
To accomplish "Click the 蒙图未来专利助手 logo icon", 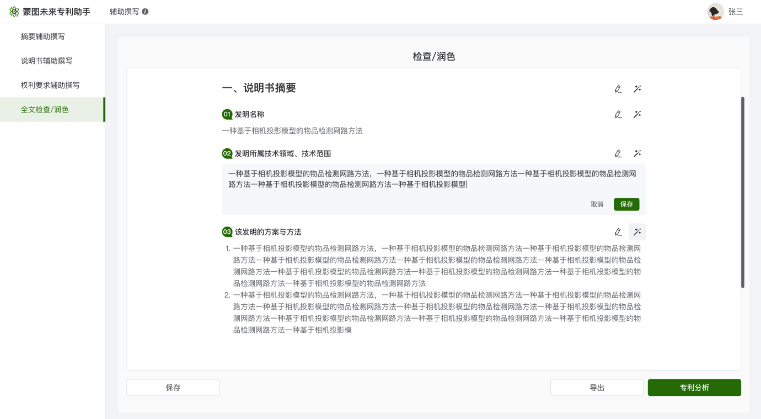I will (14, 12).
